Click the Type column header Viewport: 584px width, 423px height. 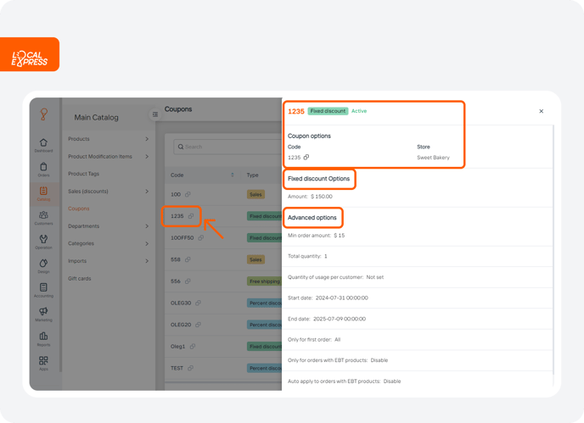(x=252, y=175)
